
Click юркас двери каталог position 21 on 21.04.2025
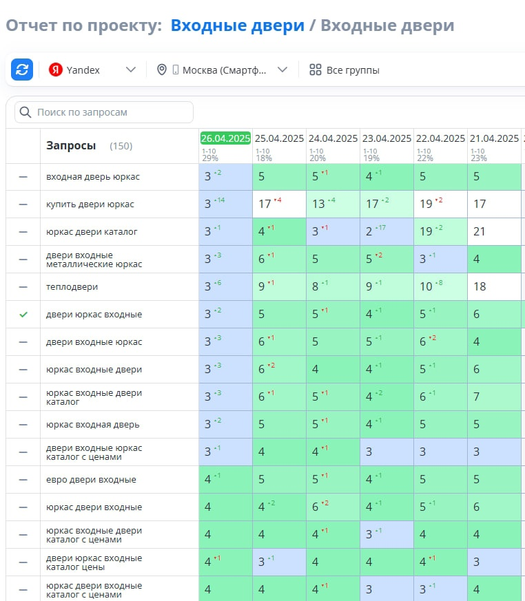click(x=494, y=231)
